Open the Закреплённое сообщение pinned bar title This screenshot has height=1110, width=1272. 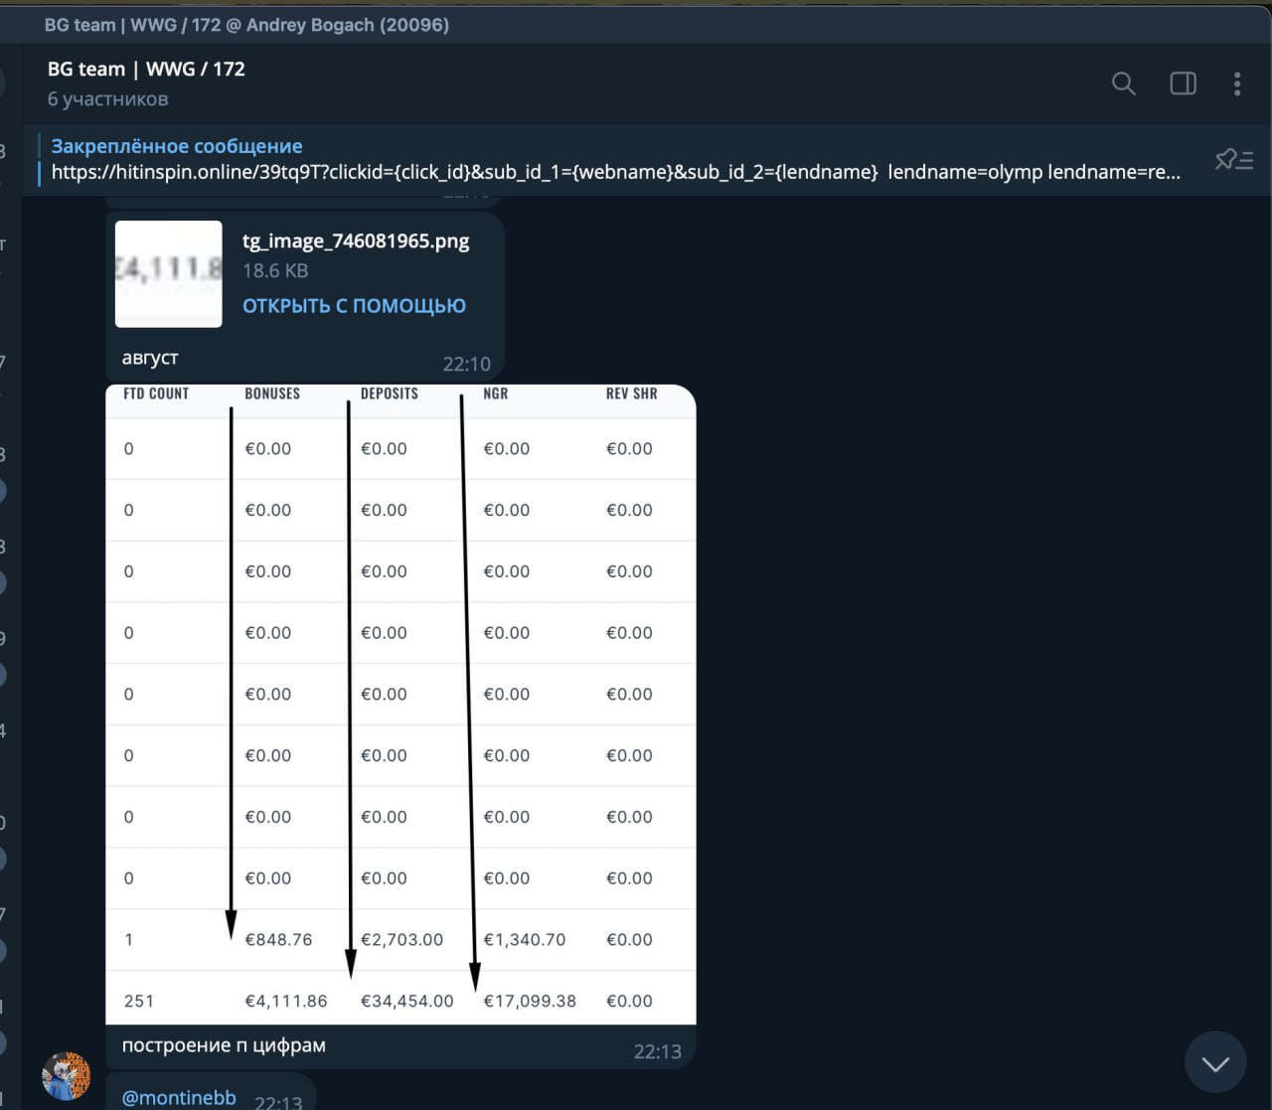point(177,146)
